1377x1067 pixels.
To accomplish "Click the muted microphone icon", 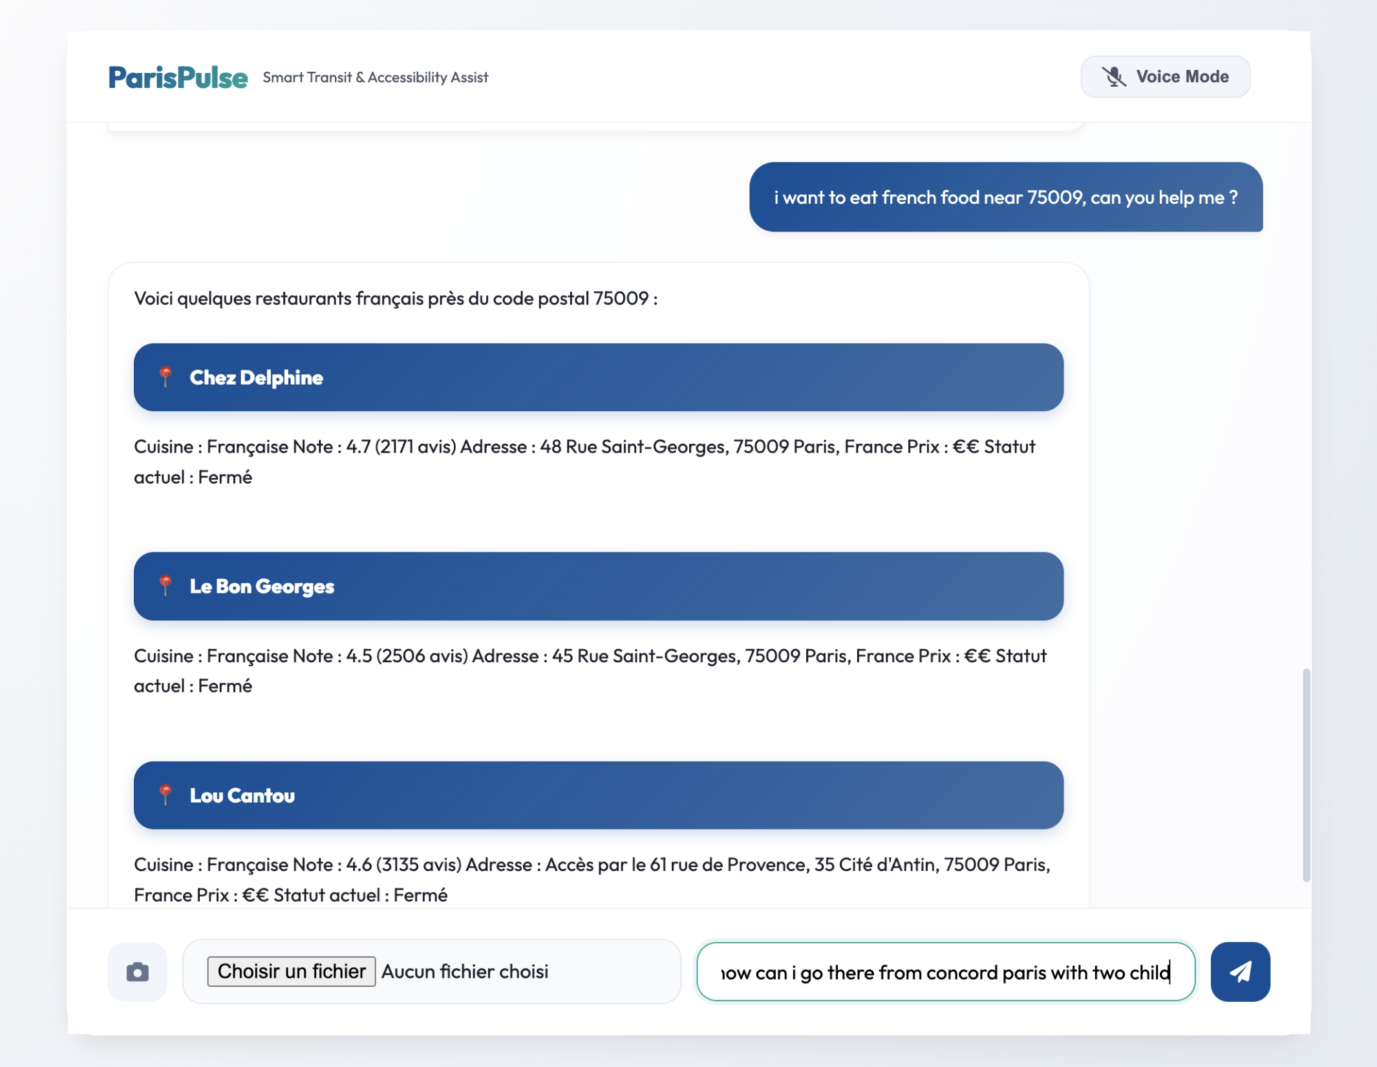I will pos(1113,77).
